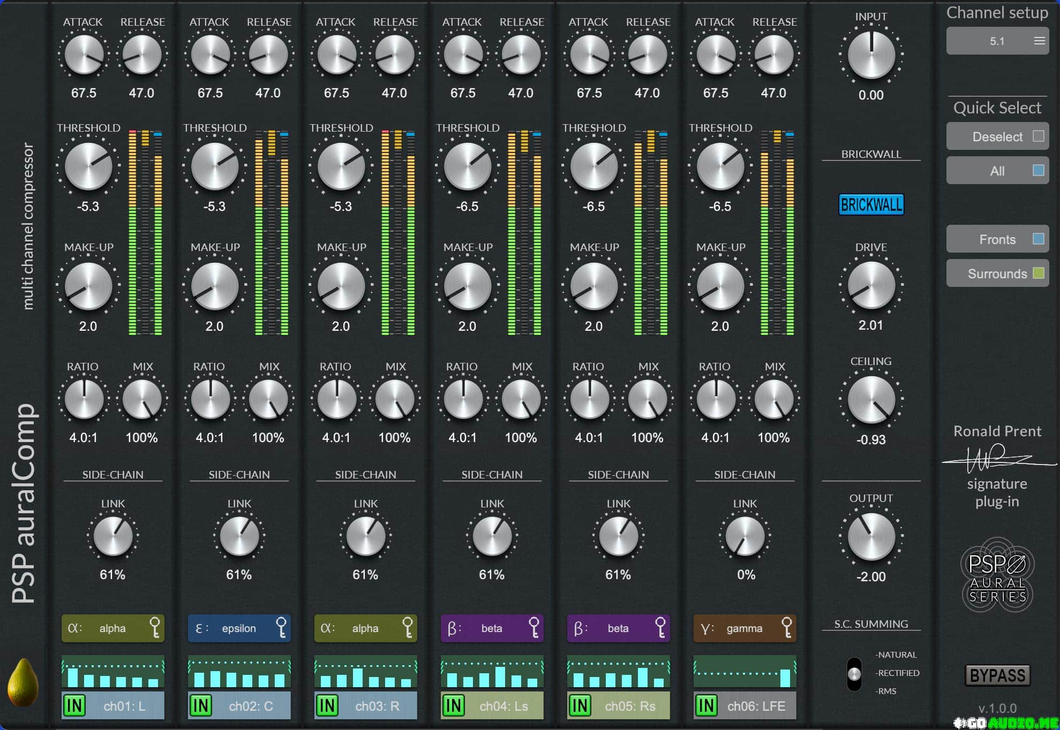Click the ch01 threshold value -5.3

point(88,206)
